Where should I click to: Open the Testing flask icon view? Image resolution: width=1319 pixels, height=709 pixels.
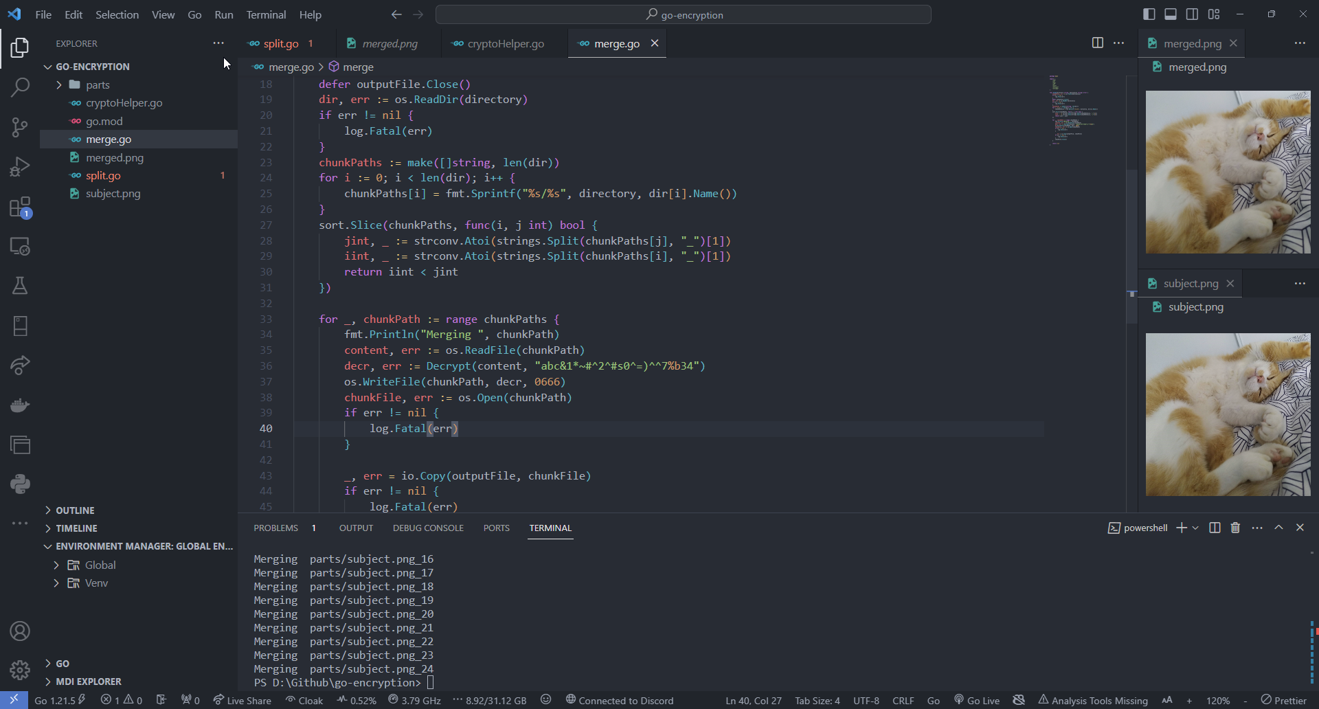click(x=20, y=286)
